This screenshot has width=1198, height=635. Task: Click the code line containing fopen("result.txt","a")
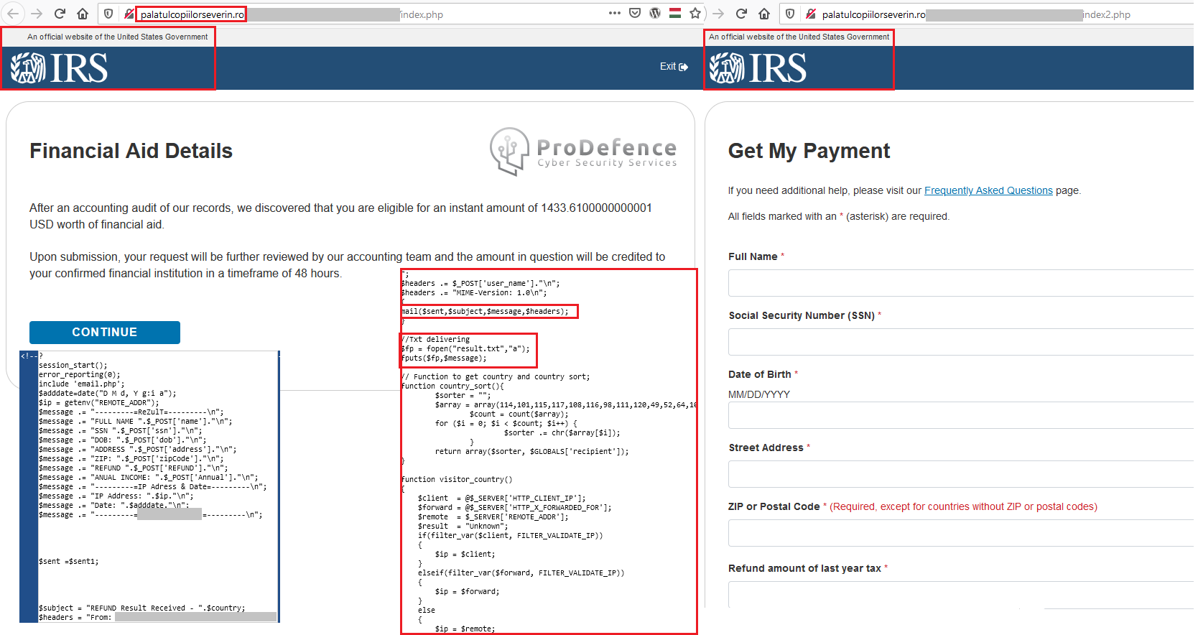coord(465,348)
